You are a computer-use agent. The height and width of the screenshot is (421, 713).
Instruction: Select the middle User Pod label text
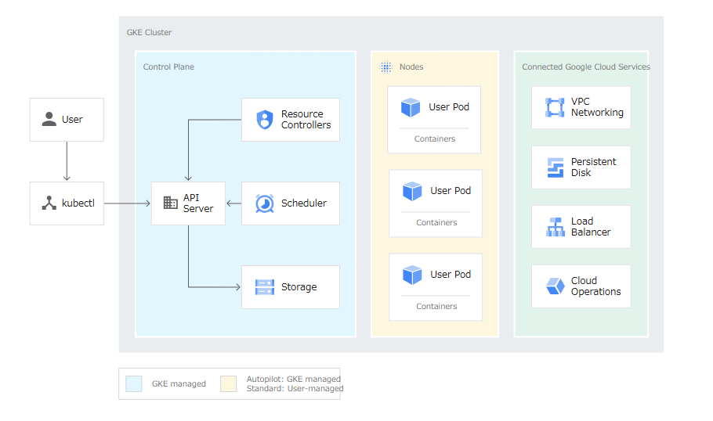pos(451,191)
